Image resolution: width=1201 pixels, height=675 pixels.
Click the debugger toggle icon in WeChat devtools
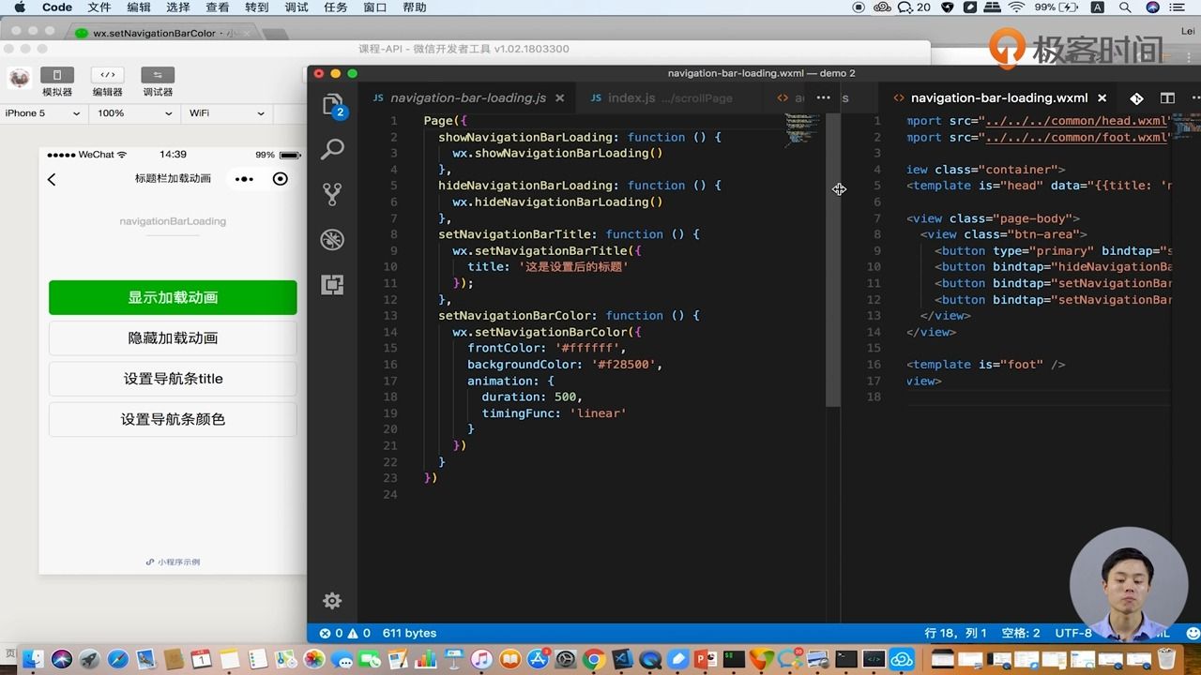tap(158, 75)
